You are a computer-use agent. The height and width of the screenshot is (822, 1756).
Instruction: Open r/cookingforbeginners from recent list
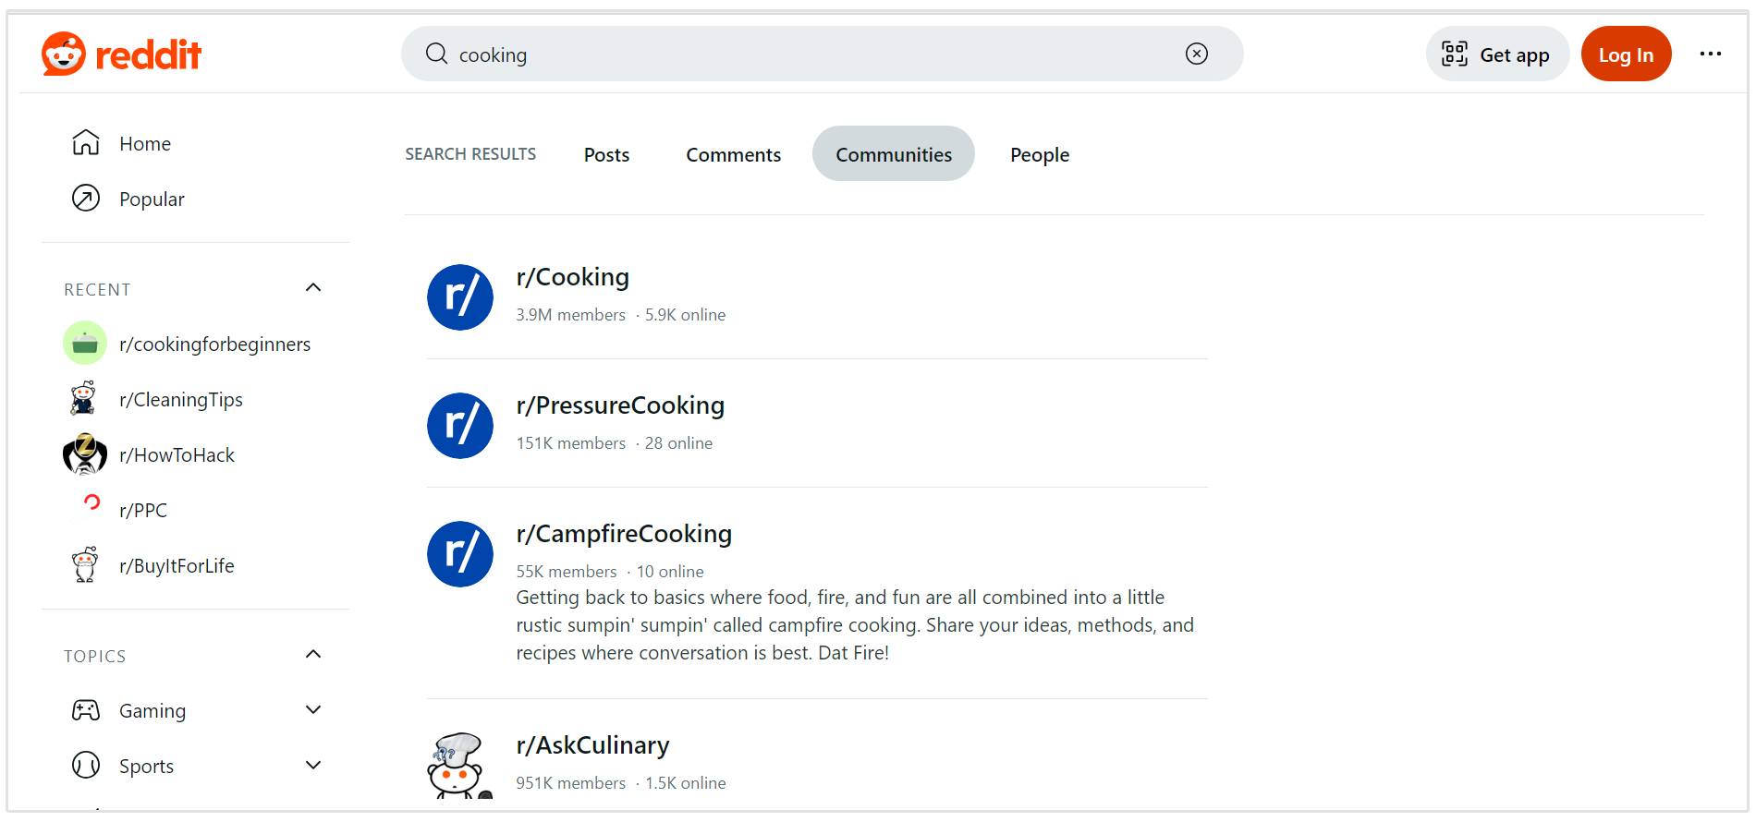pyautogui.click(x=214, y=345)
